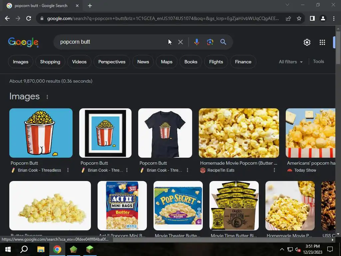Select News filter
This screenshot has width=341, height=256.
tap(143, 62)
